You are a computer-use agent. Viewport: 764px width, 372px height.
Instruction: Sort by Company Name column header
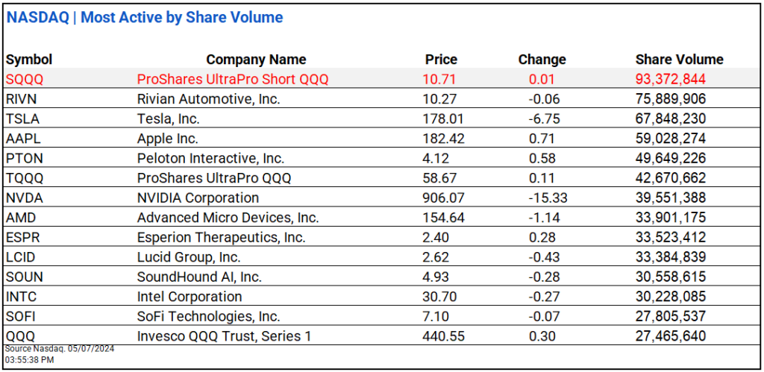(256, 60)
